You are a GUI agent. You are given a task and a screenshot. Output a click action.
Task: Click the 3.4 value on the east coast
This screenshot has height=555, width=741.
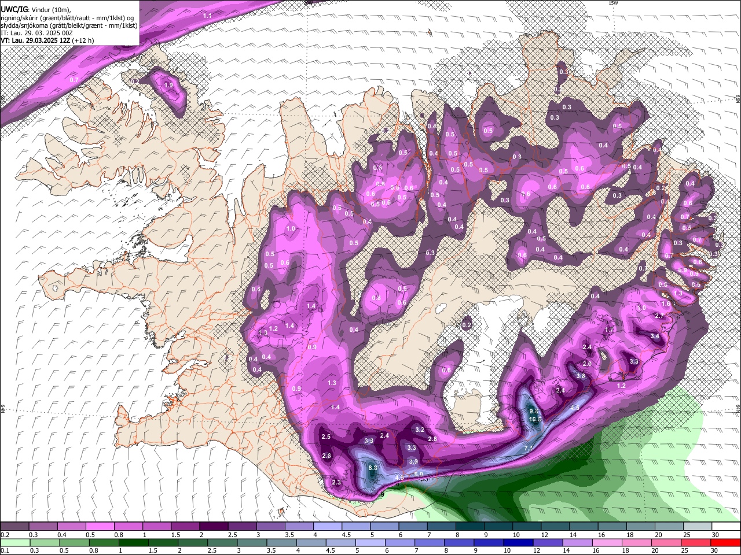[x=655, y=336]
